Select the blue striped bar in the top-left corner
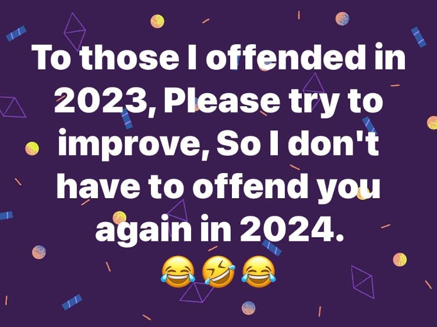This screenshot has height=327, width=437. click(16, 33)
